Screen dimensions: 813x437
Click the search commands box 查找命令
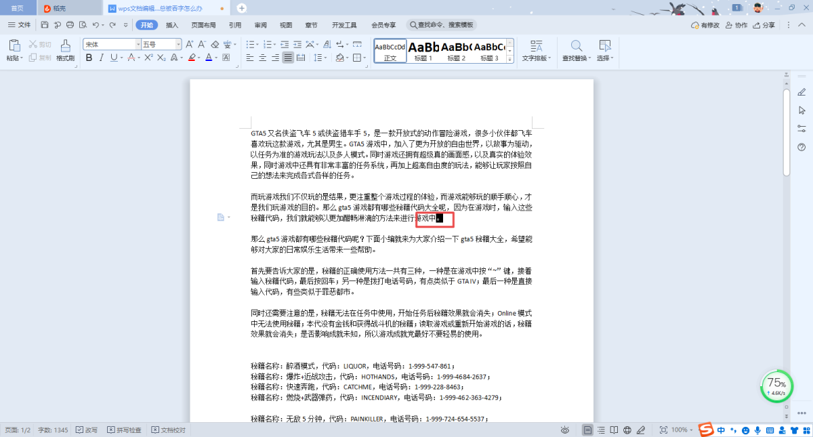442,25
